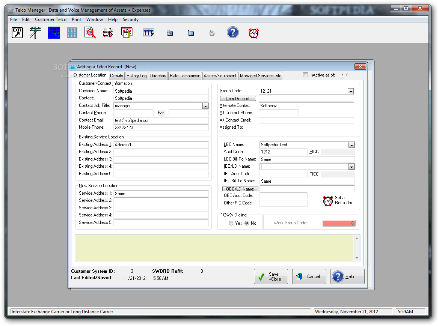Open the Edit menu
This screenshot has height=326, width=439.
click(x=26, y=20)
